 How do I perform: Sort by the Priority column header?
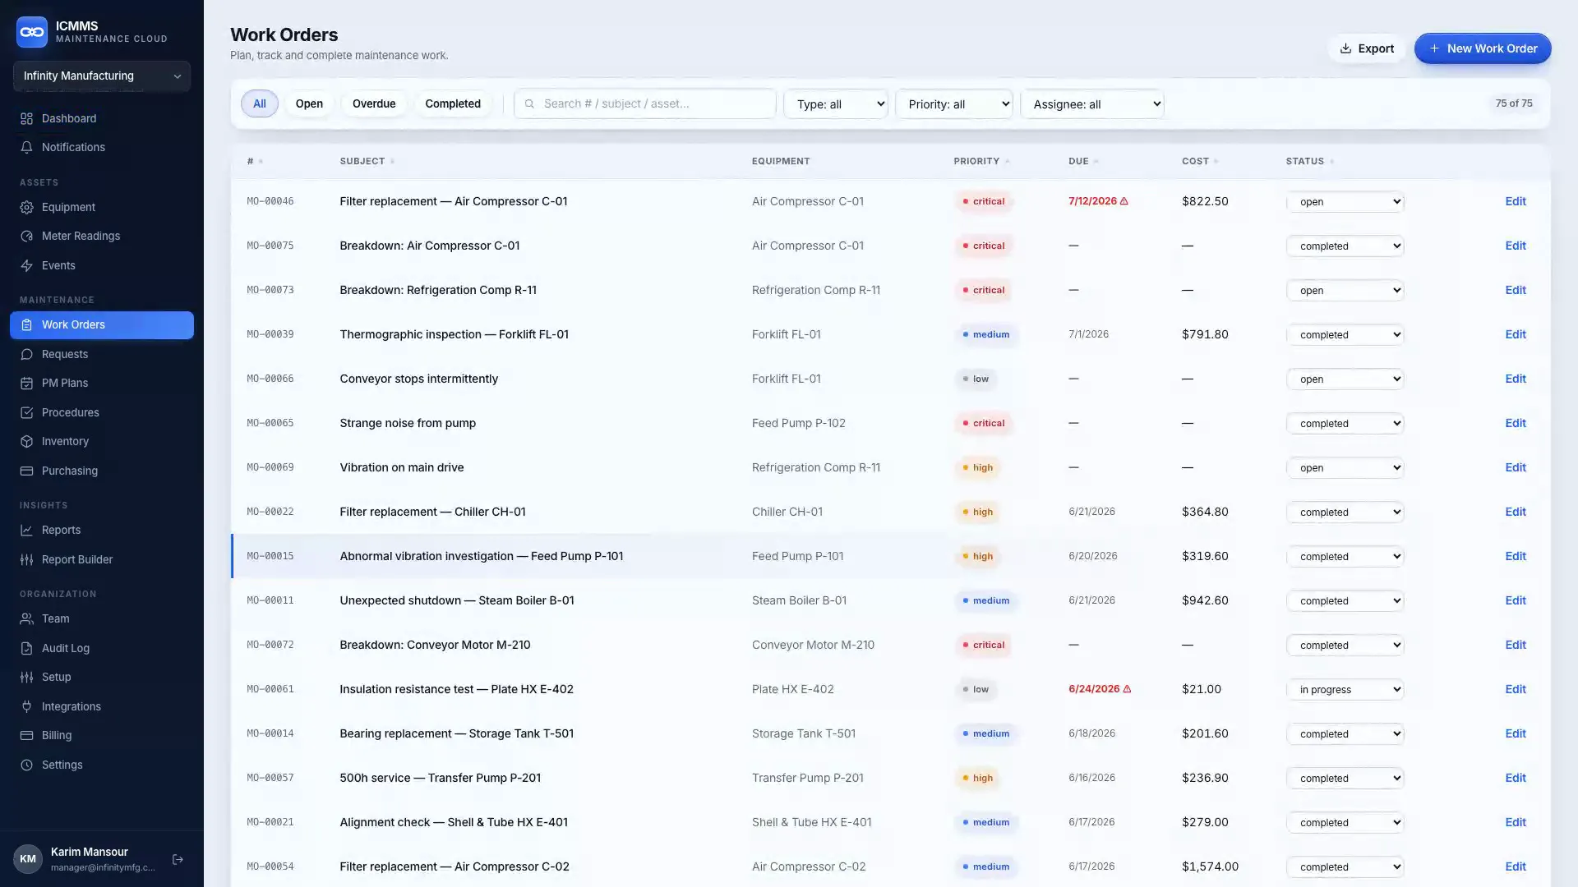981,161
